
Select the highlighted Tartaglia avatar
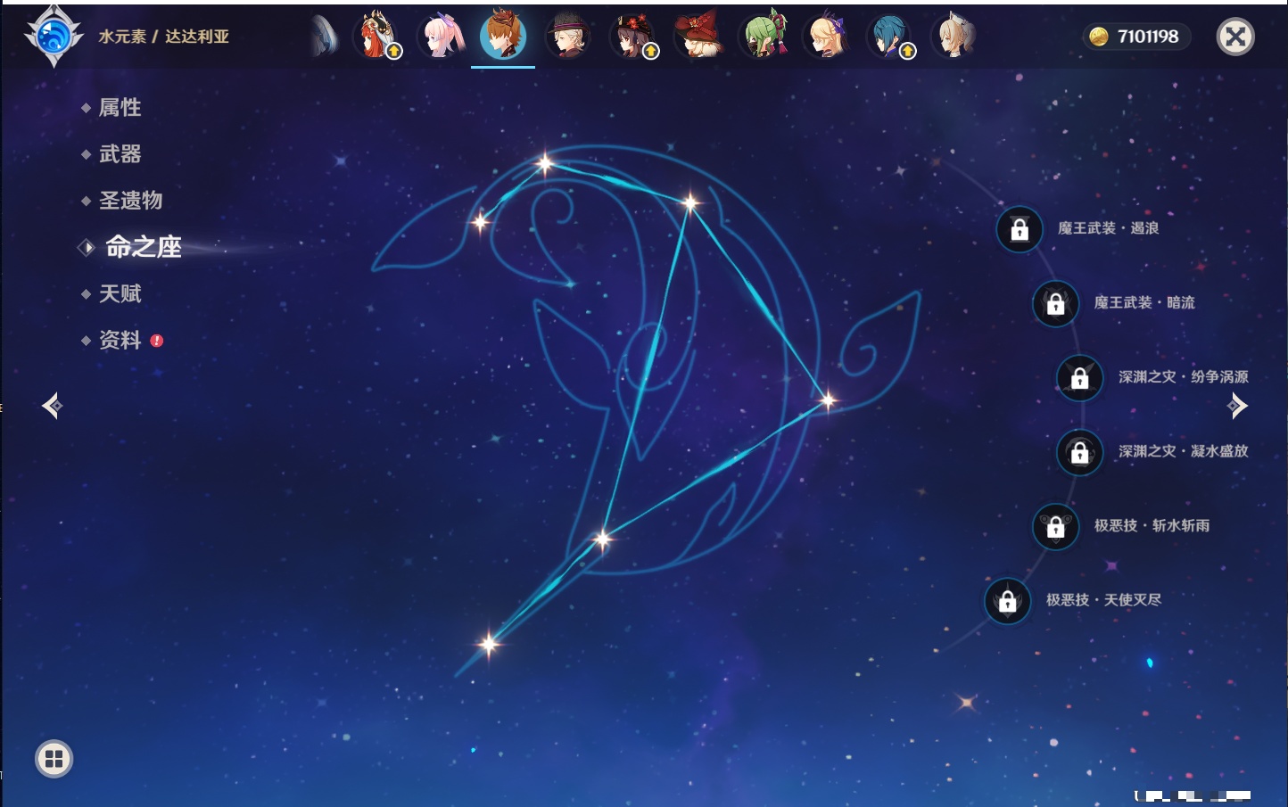tap(503, 37)
